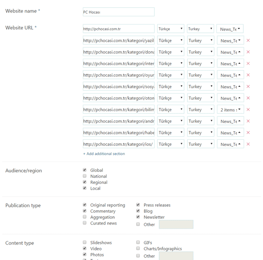This screenshot has width=263, height=260.
Task: Expand the '2 items' label dropdown
Action: tap(230, 110)
